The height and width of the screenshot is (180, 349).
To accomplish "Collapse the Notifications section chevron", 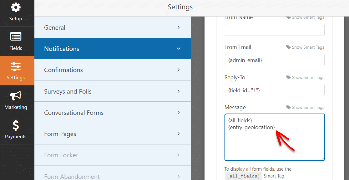I will click(179, 49).
